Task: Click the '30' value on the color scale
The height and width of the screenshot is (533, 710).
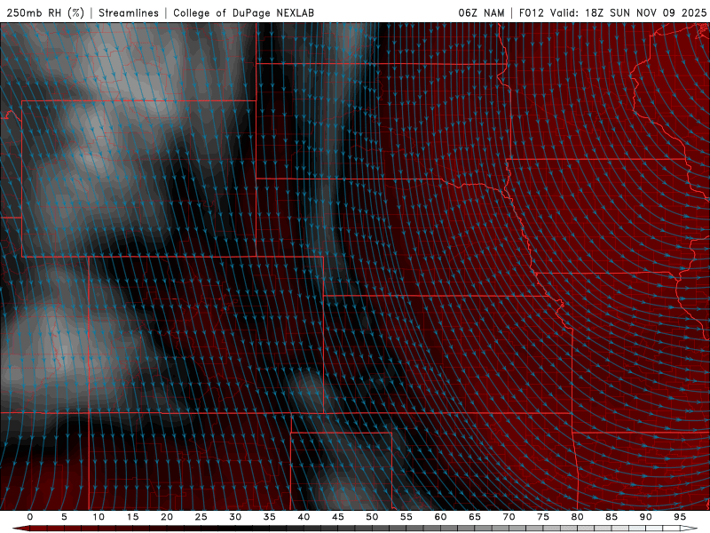Action: pos(235,517)
